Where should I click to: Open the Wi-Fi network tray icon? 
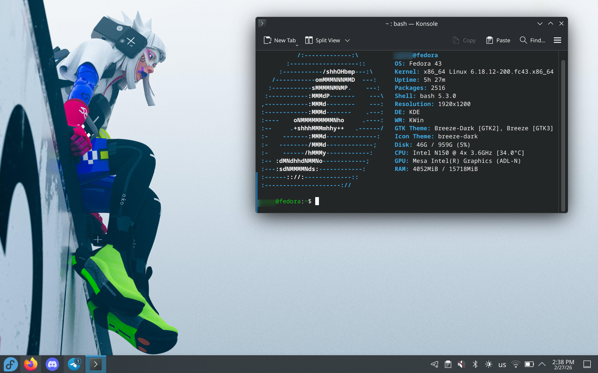click(x=516, y=364)
